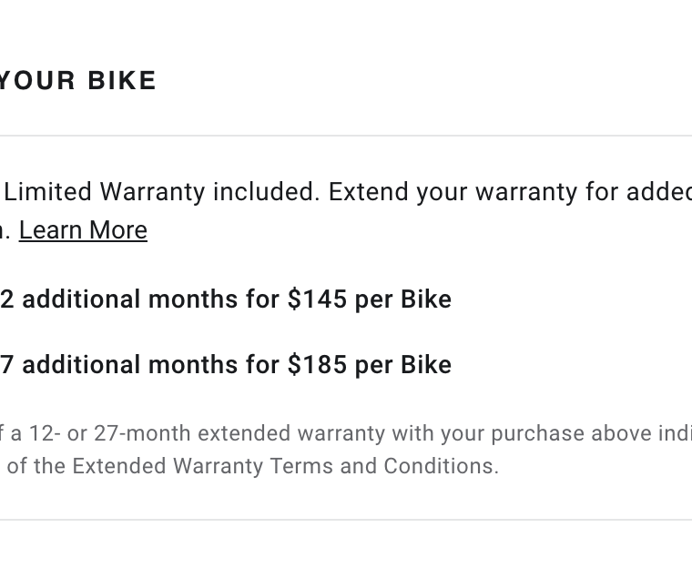Click the YOUR BIKE section heading
This screenshot has height=568, width=692.
point(77,80)
